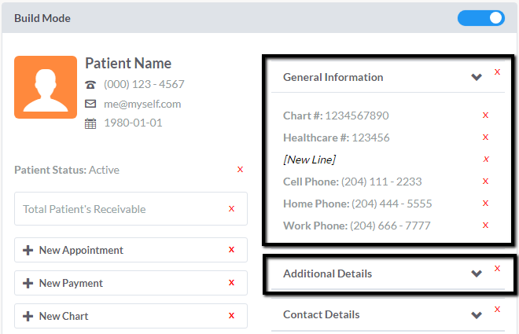Remove the Chart # line
519x334 pixels.
[x=485, y=115]
